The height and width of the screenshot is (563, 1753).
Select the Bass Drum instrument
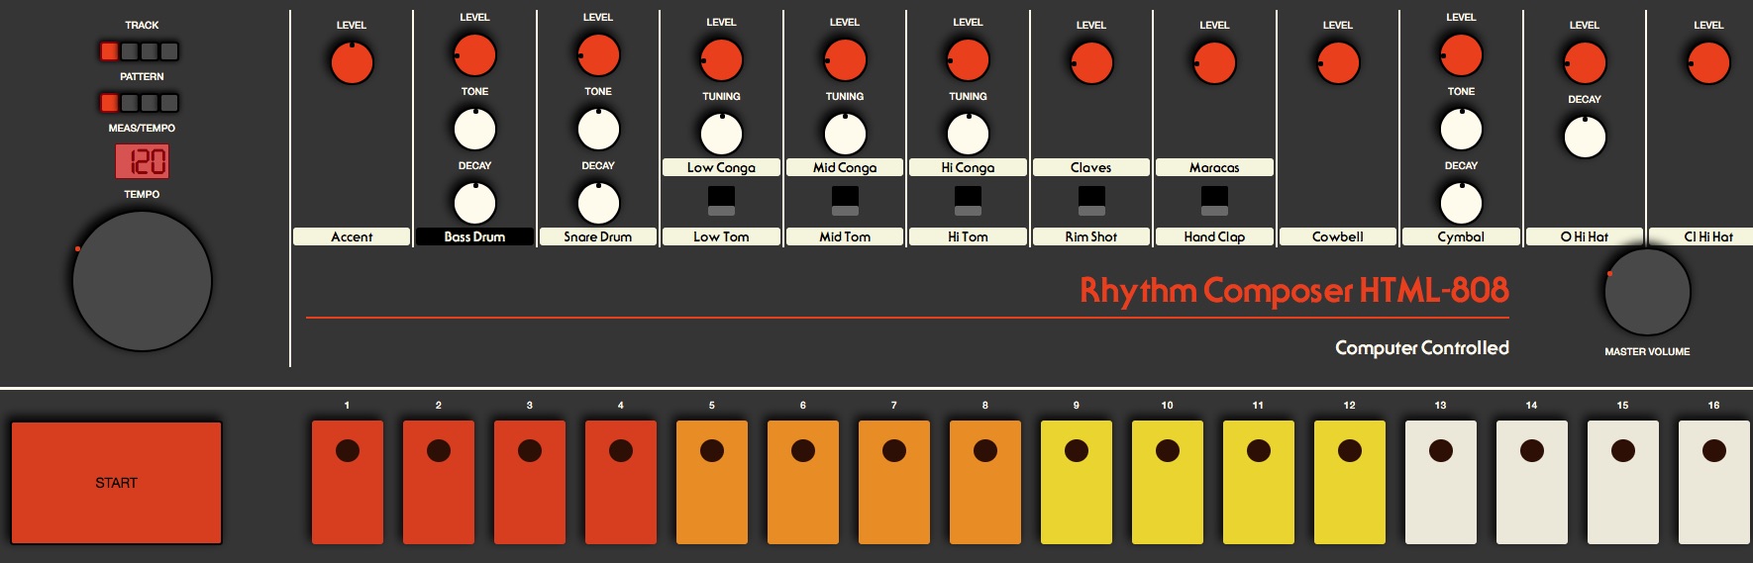pyautogui.click(x=474, y=236)
